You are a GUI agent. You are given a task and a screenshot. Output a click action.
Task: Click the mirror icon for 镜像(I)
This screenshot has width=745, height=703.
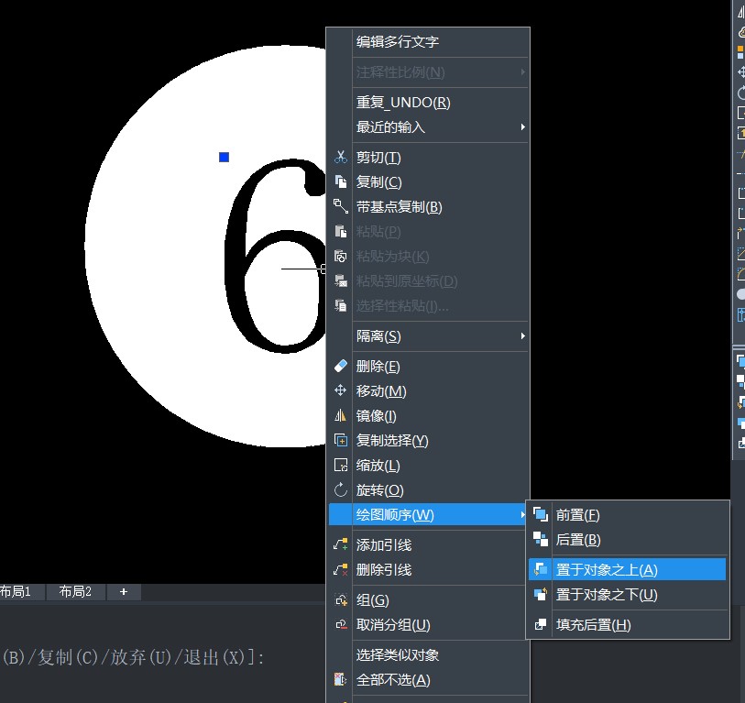340,416
